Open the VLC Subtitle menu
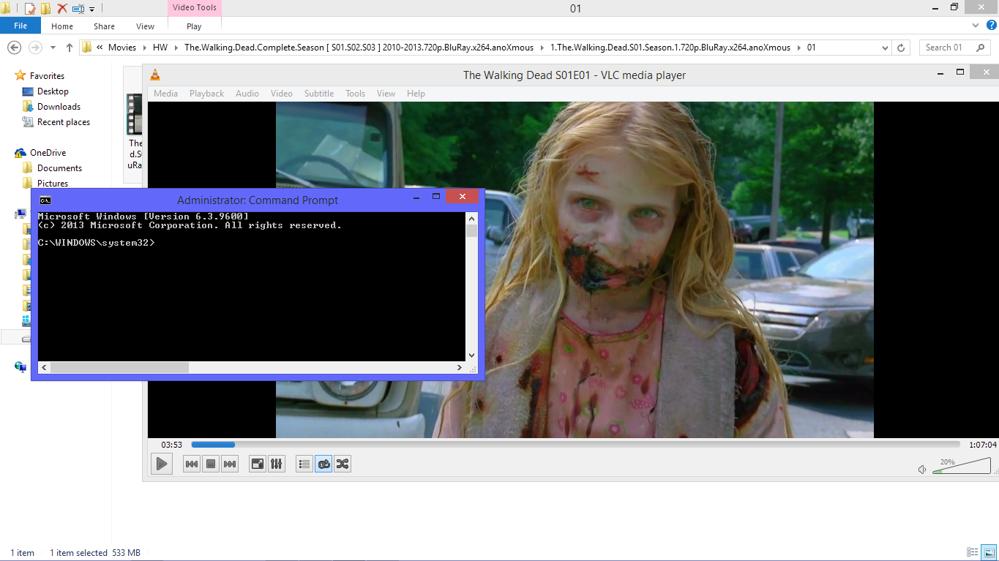Image resolution: width=999 pixels, height=561 pixels. click(318, 94)
